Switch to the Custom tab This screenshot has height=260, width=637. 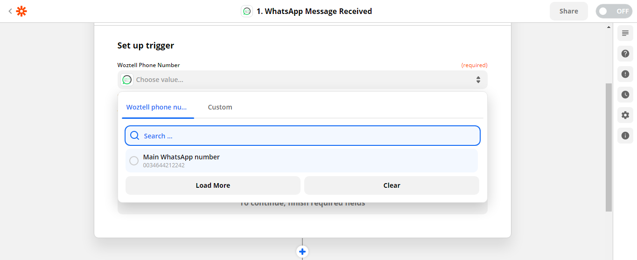tap(220, 107)
